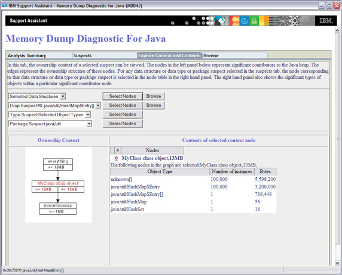The image size is (342, 275).
Task: Click Select Nodes for Type Suspect row
Action: [123, 115]
